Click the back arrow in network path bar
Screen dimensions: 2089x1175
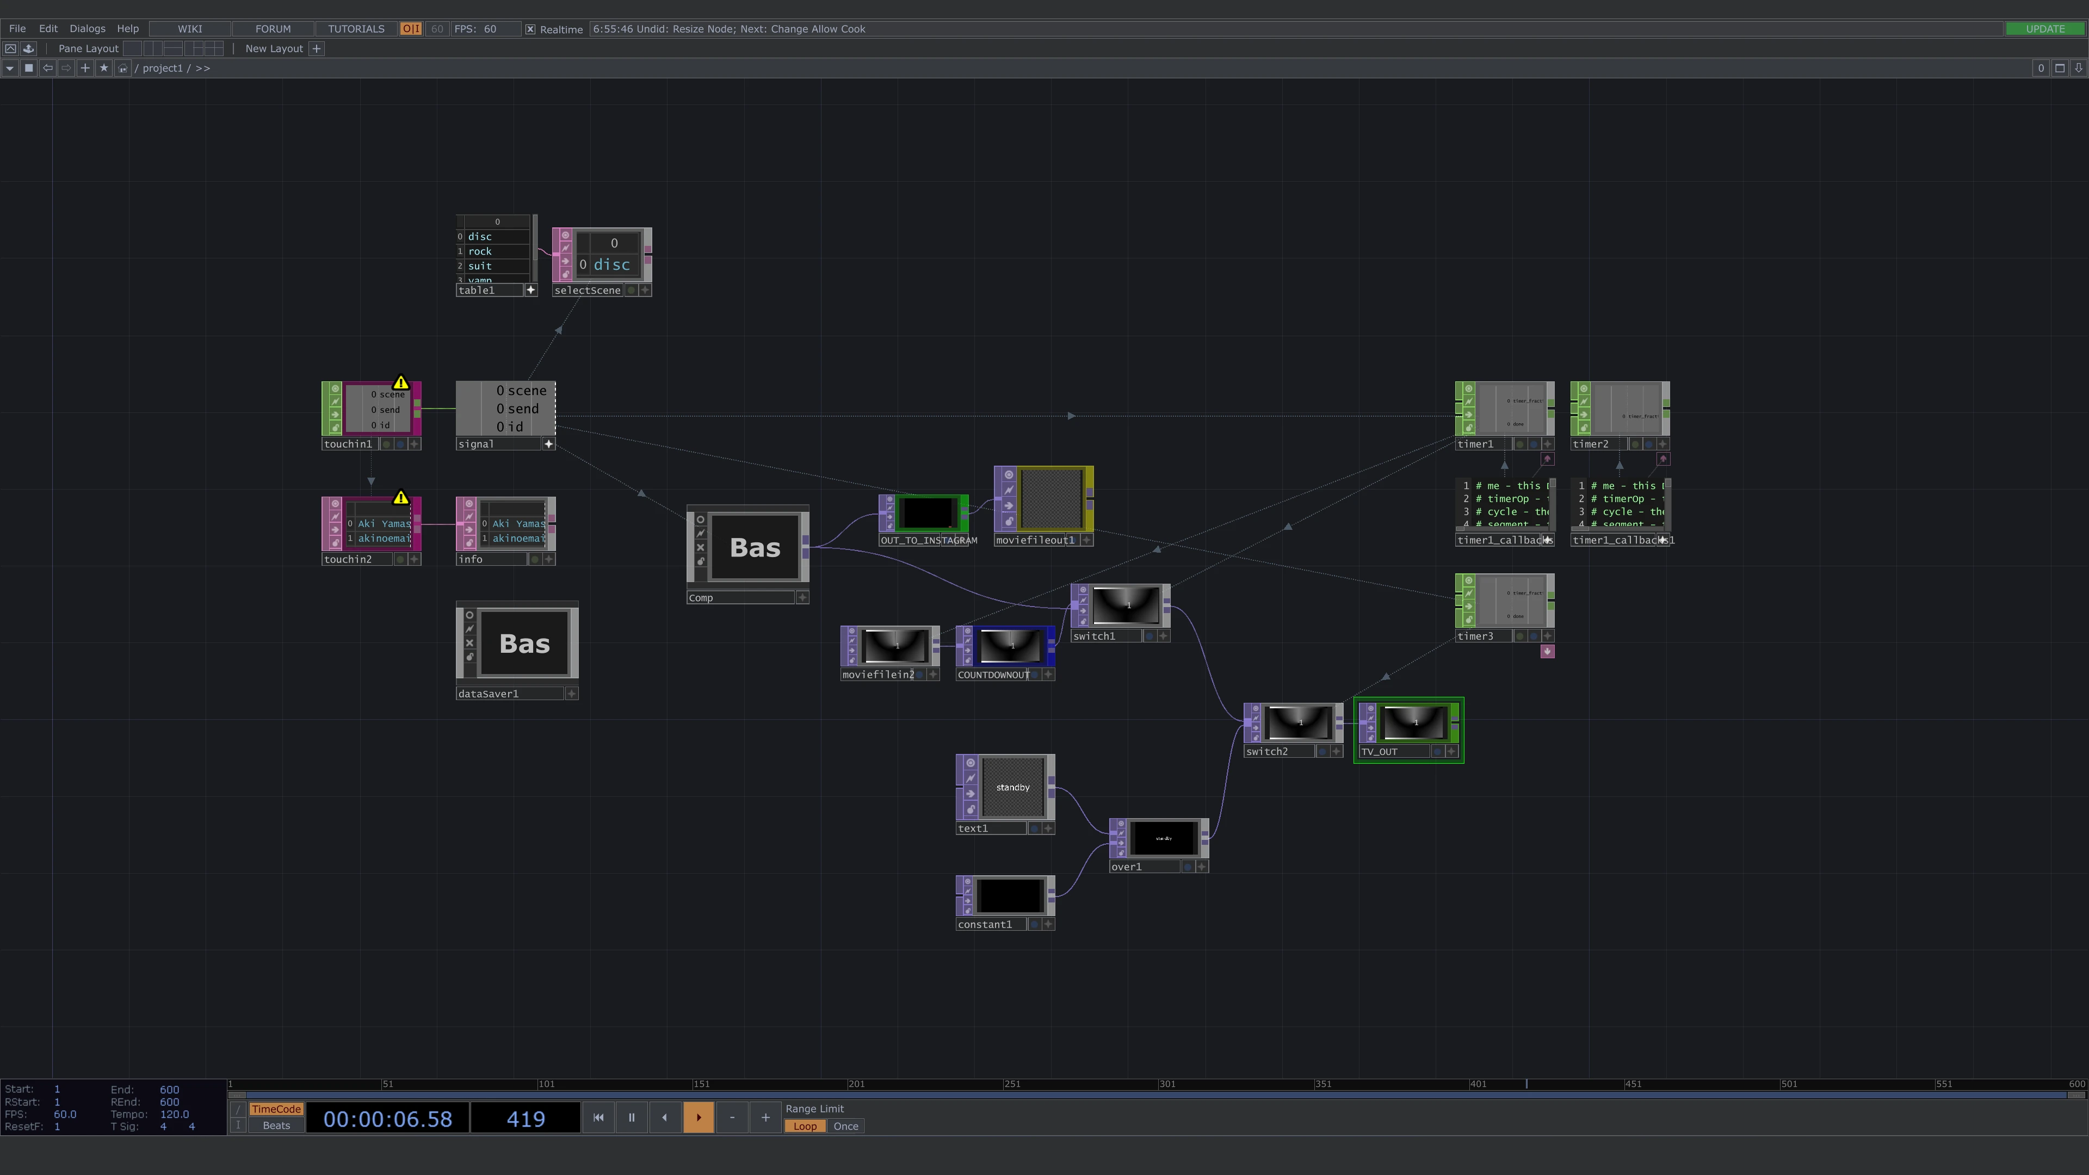coord(48,68)
